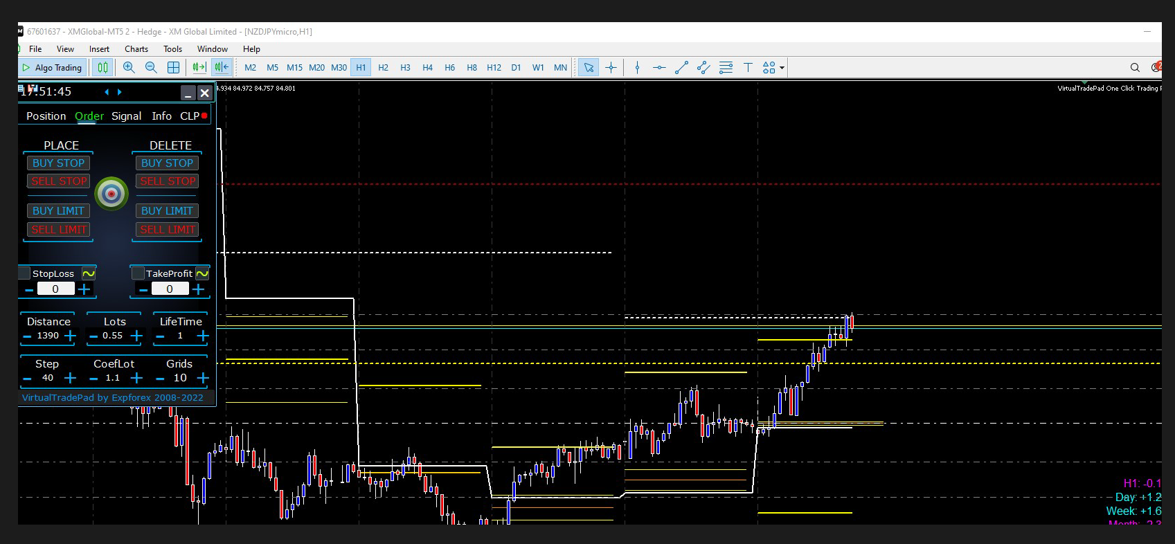Delete SELL LIMIT orders

167,230
